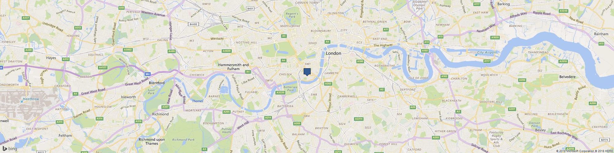Click the City Airport plane icon
The width and height of the screenshot is (614, 153).
(x=476, y=54)
